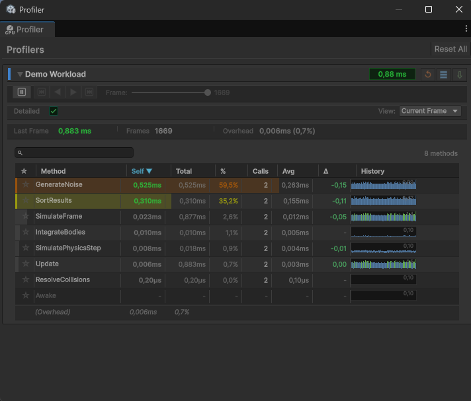Click the 59,5% percentage cell
The height and width of the screenshot is (401, 471).
(228, 185)
